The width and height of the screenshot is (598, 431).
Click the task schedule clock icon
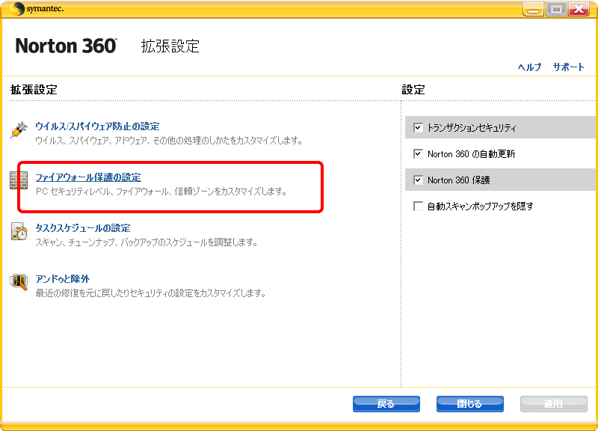[x=19, y=231]
